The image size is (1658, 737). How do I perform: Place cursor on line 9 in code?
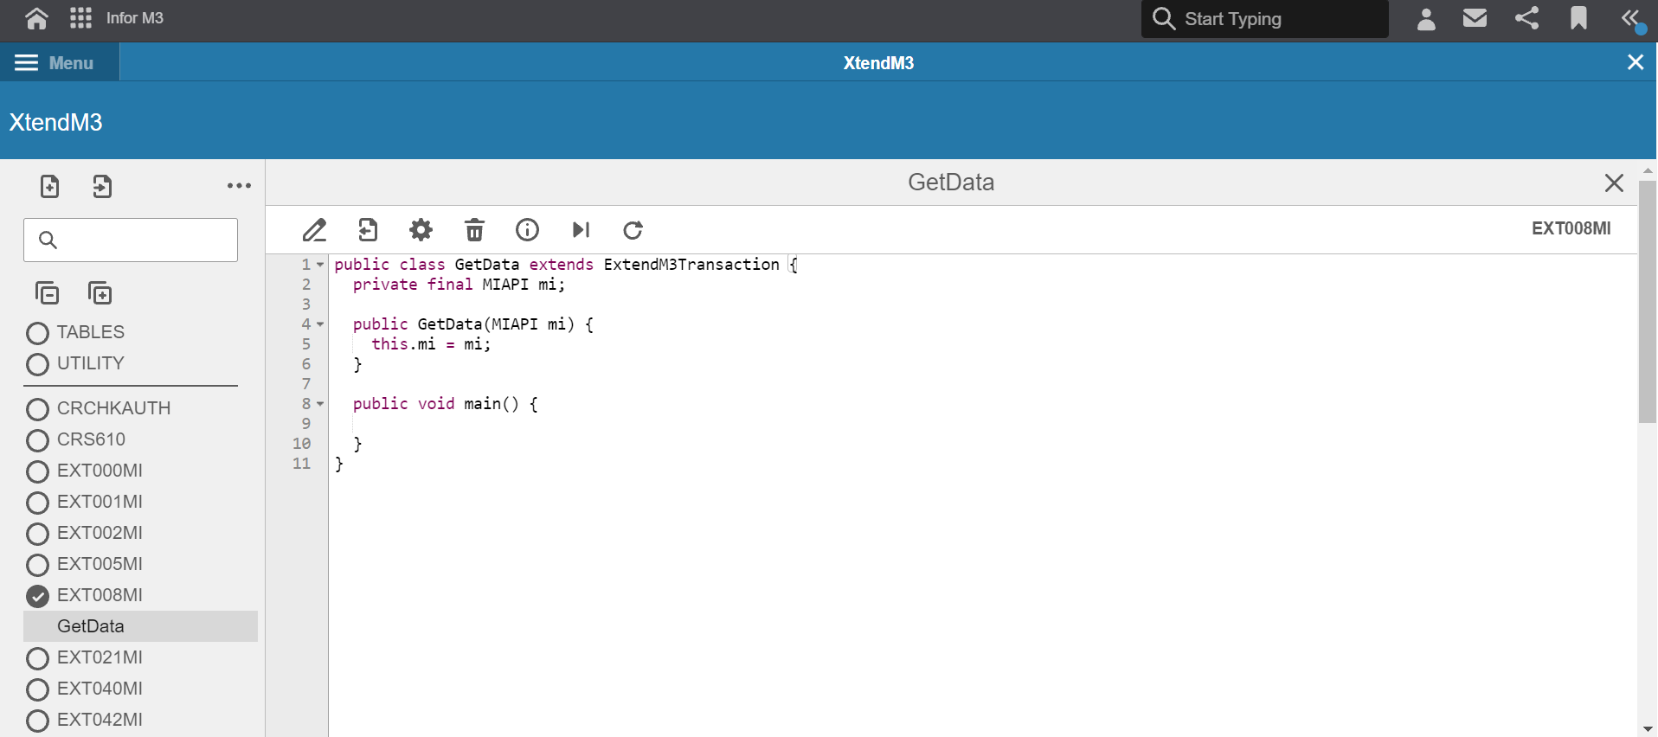982,424
